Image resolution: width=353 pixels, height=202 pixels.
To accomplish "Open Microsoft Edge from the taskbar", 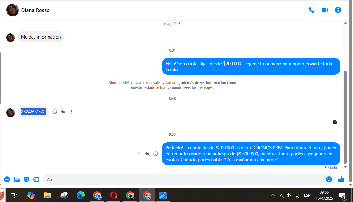I will (x=80, y=195).
